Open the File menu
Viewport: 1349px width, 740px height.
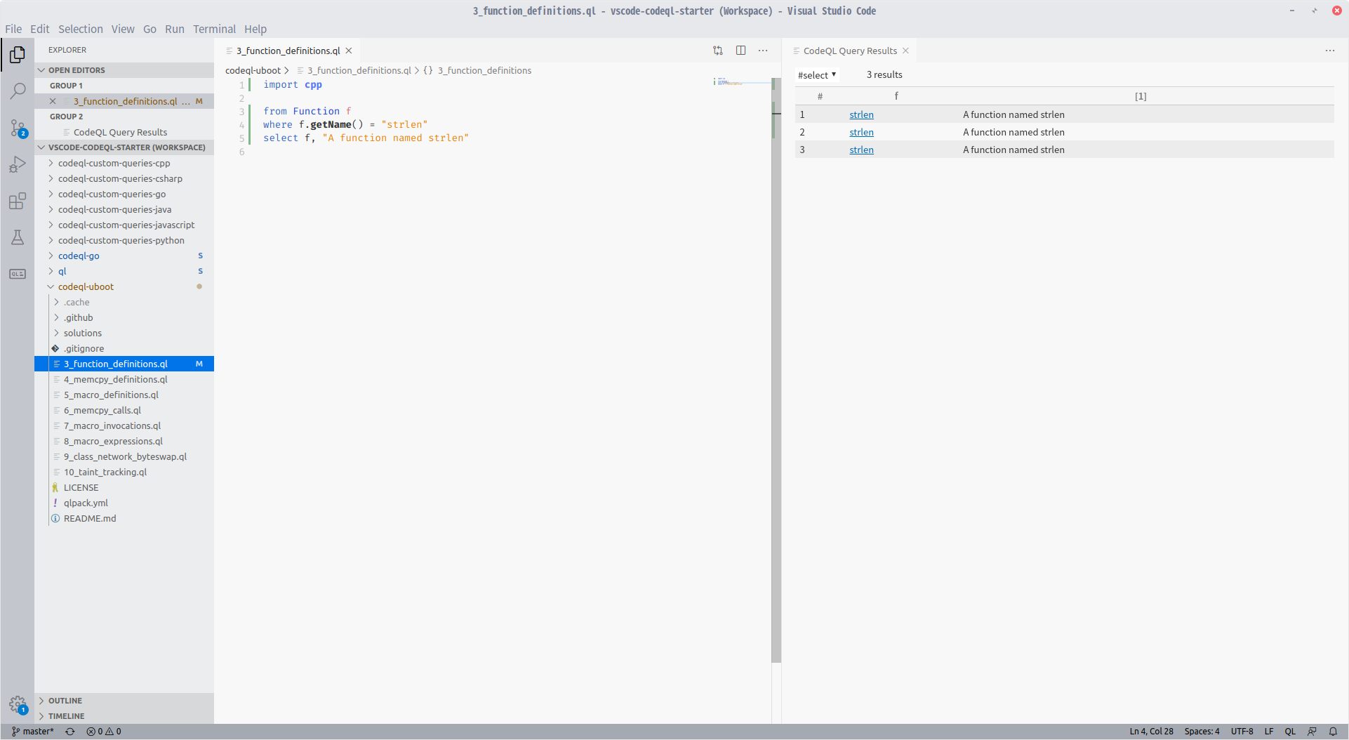coord(13,29)
